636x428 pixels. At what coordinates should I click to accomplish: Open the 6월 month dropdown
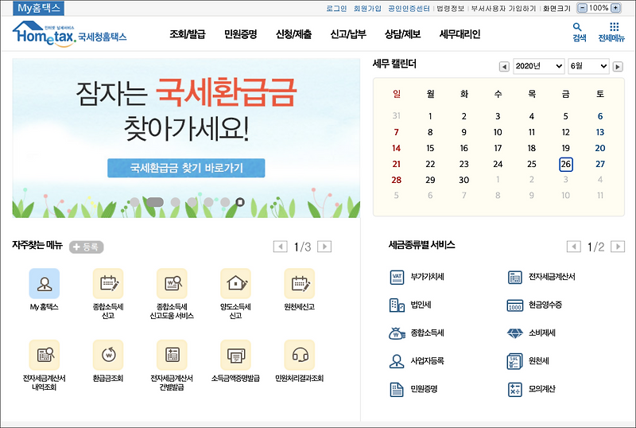tap(588, 66)
